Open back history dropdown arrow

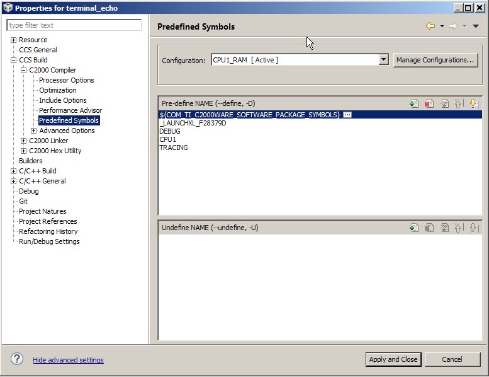[442, 26]
